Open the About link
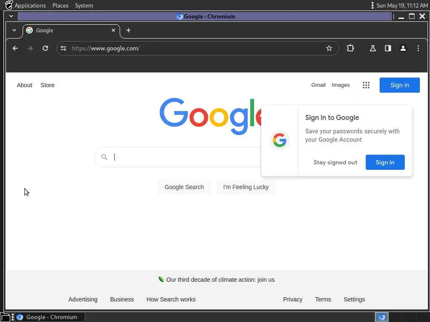This screenshot has height=322, width=430. pos(24,85)
